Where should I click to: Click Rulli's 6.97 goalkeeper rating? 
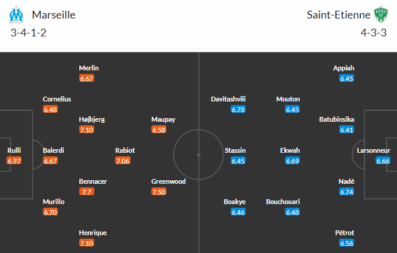tap(14, 161)
